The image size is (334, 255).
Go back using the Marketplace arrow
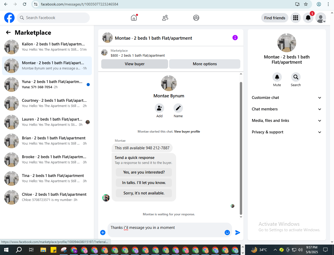[x=8, y=32]
